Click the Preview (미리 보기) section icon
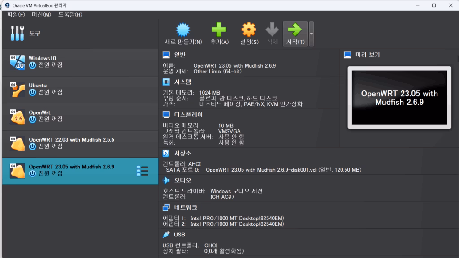The image size is (459, 258). [347, 55]
